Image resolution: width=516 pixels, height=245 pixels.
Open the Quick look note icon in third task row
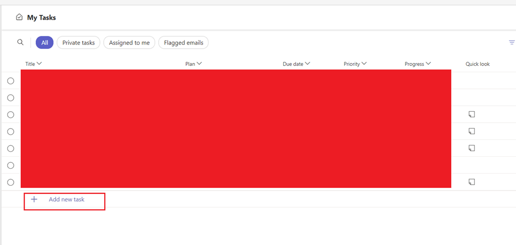coord(472,115)
